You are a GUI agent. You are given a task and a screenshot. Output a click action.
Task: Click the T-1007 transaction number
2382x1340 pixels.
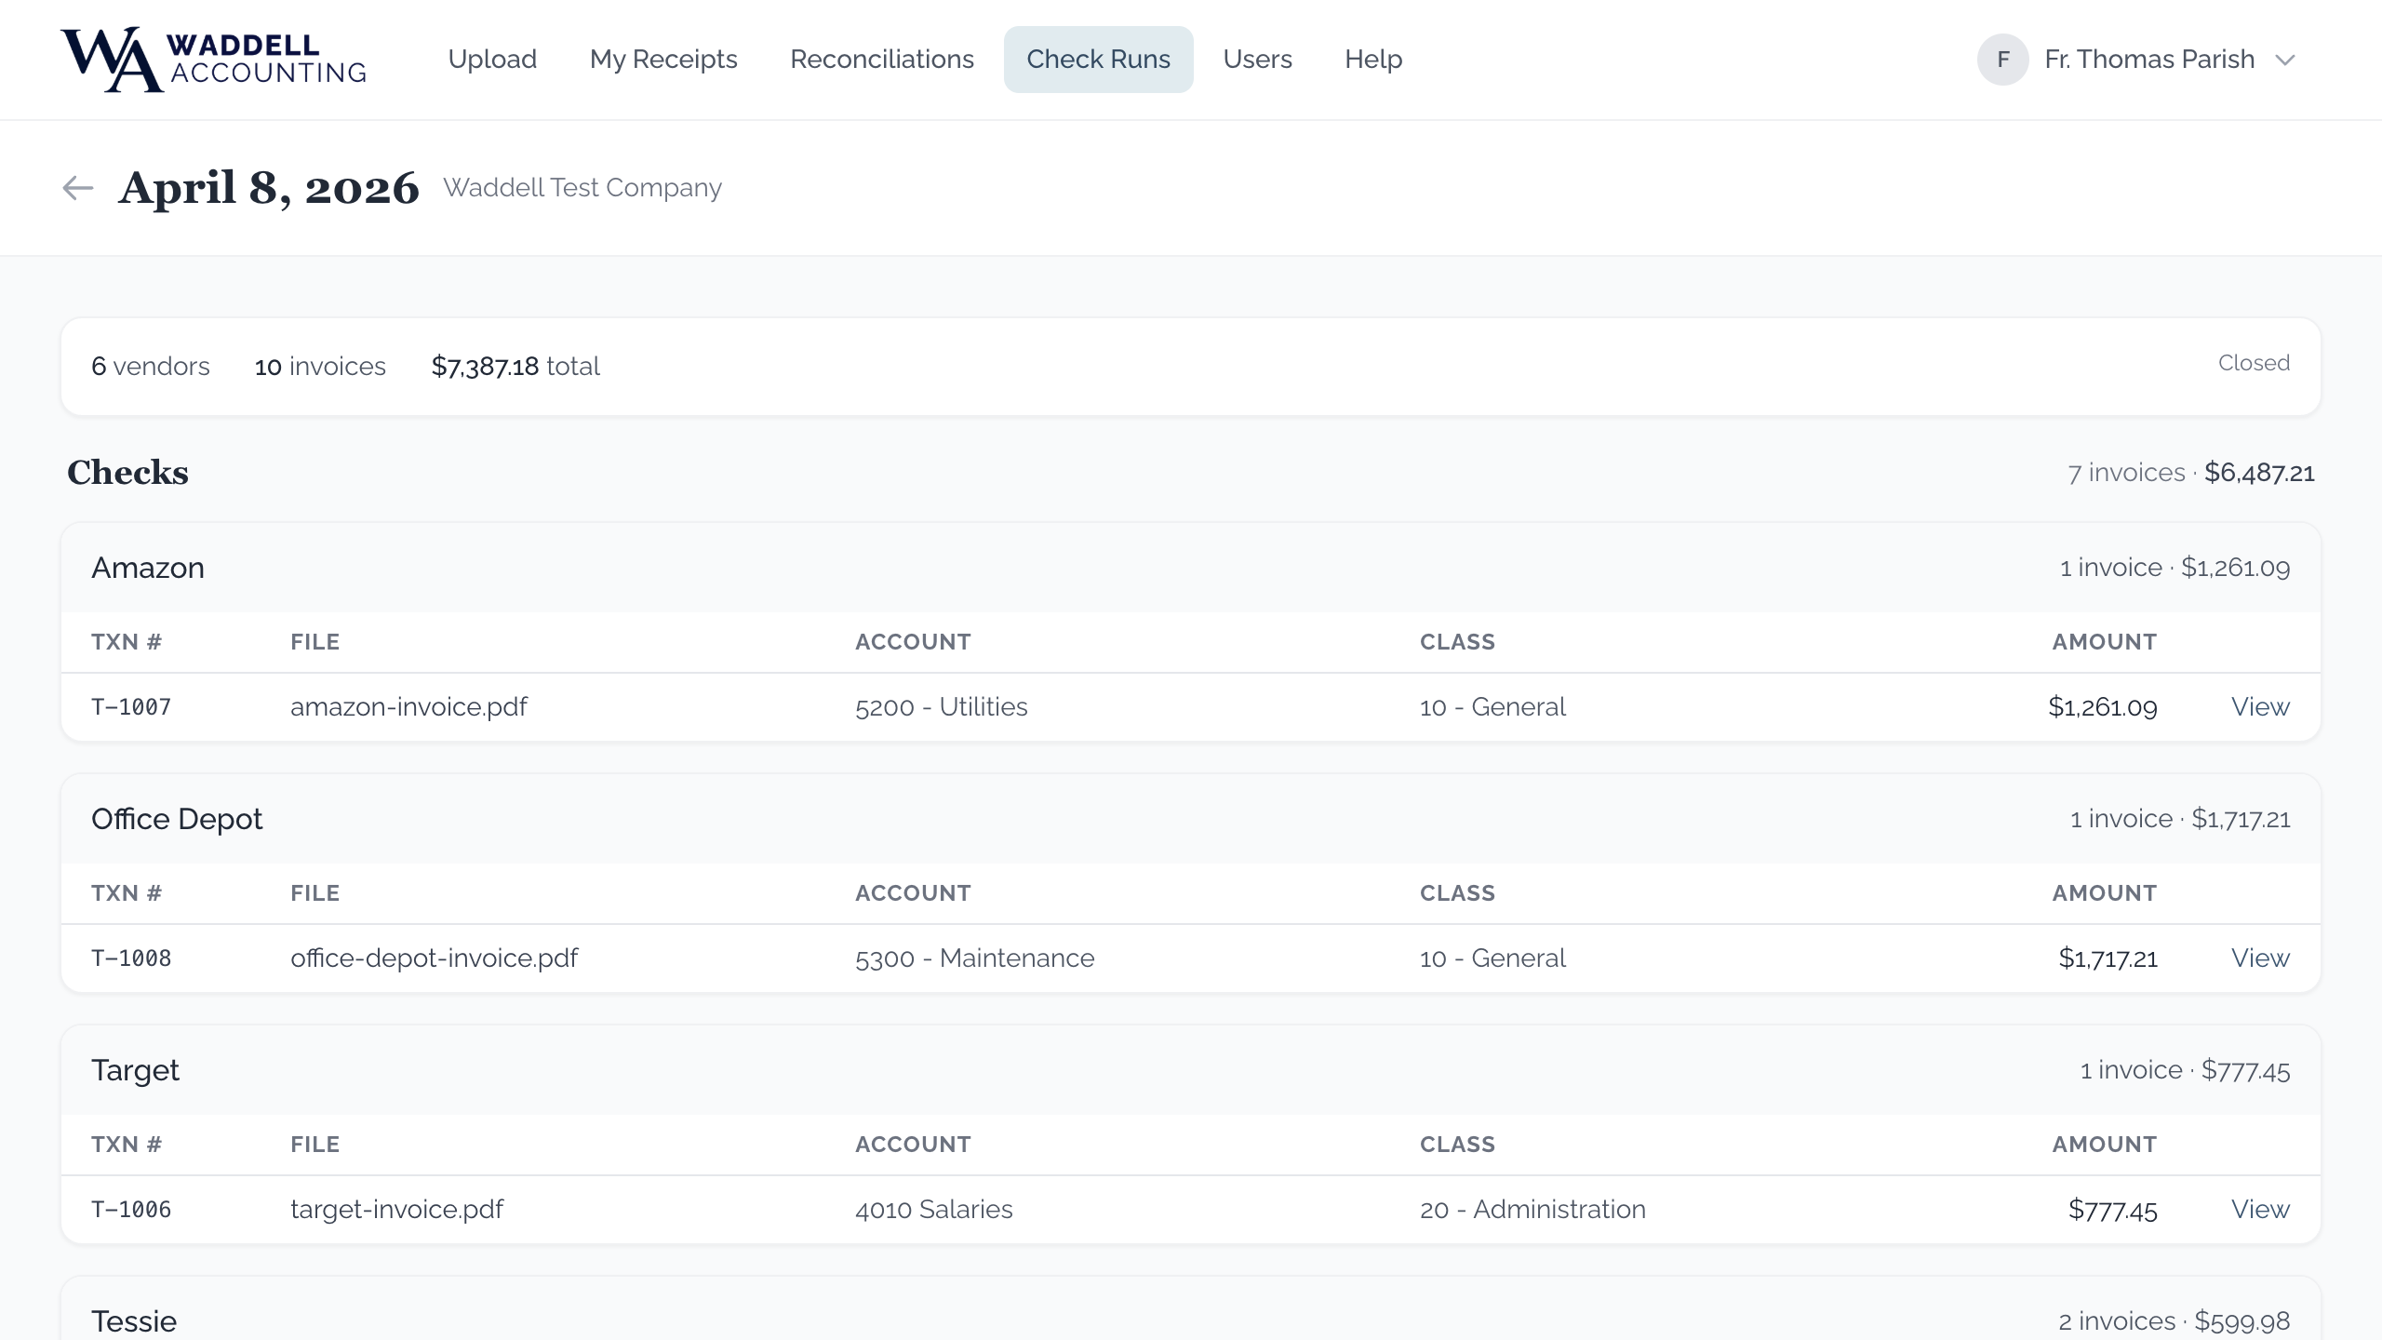pos(131,707)
